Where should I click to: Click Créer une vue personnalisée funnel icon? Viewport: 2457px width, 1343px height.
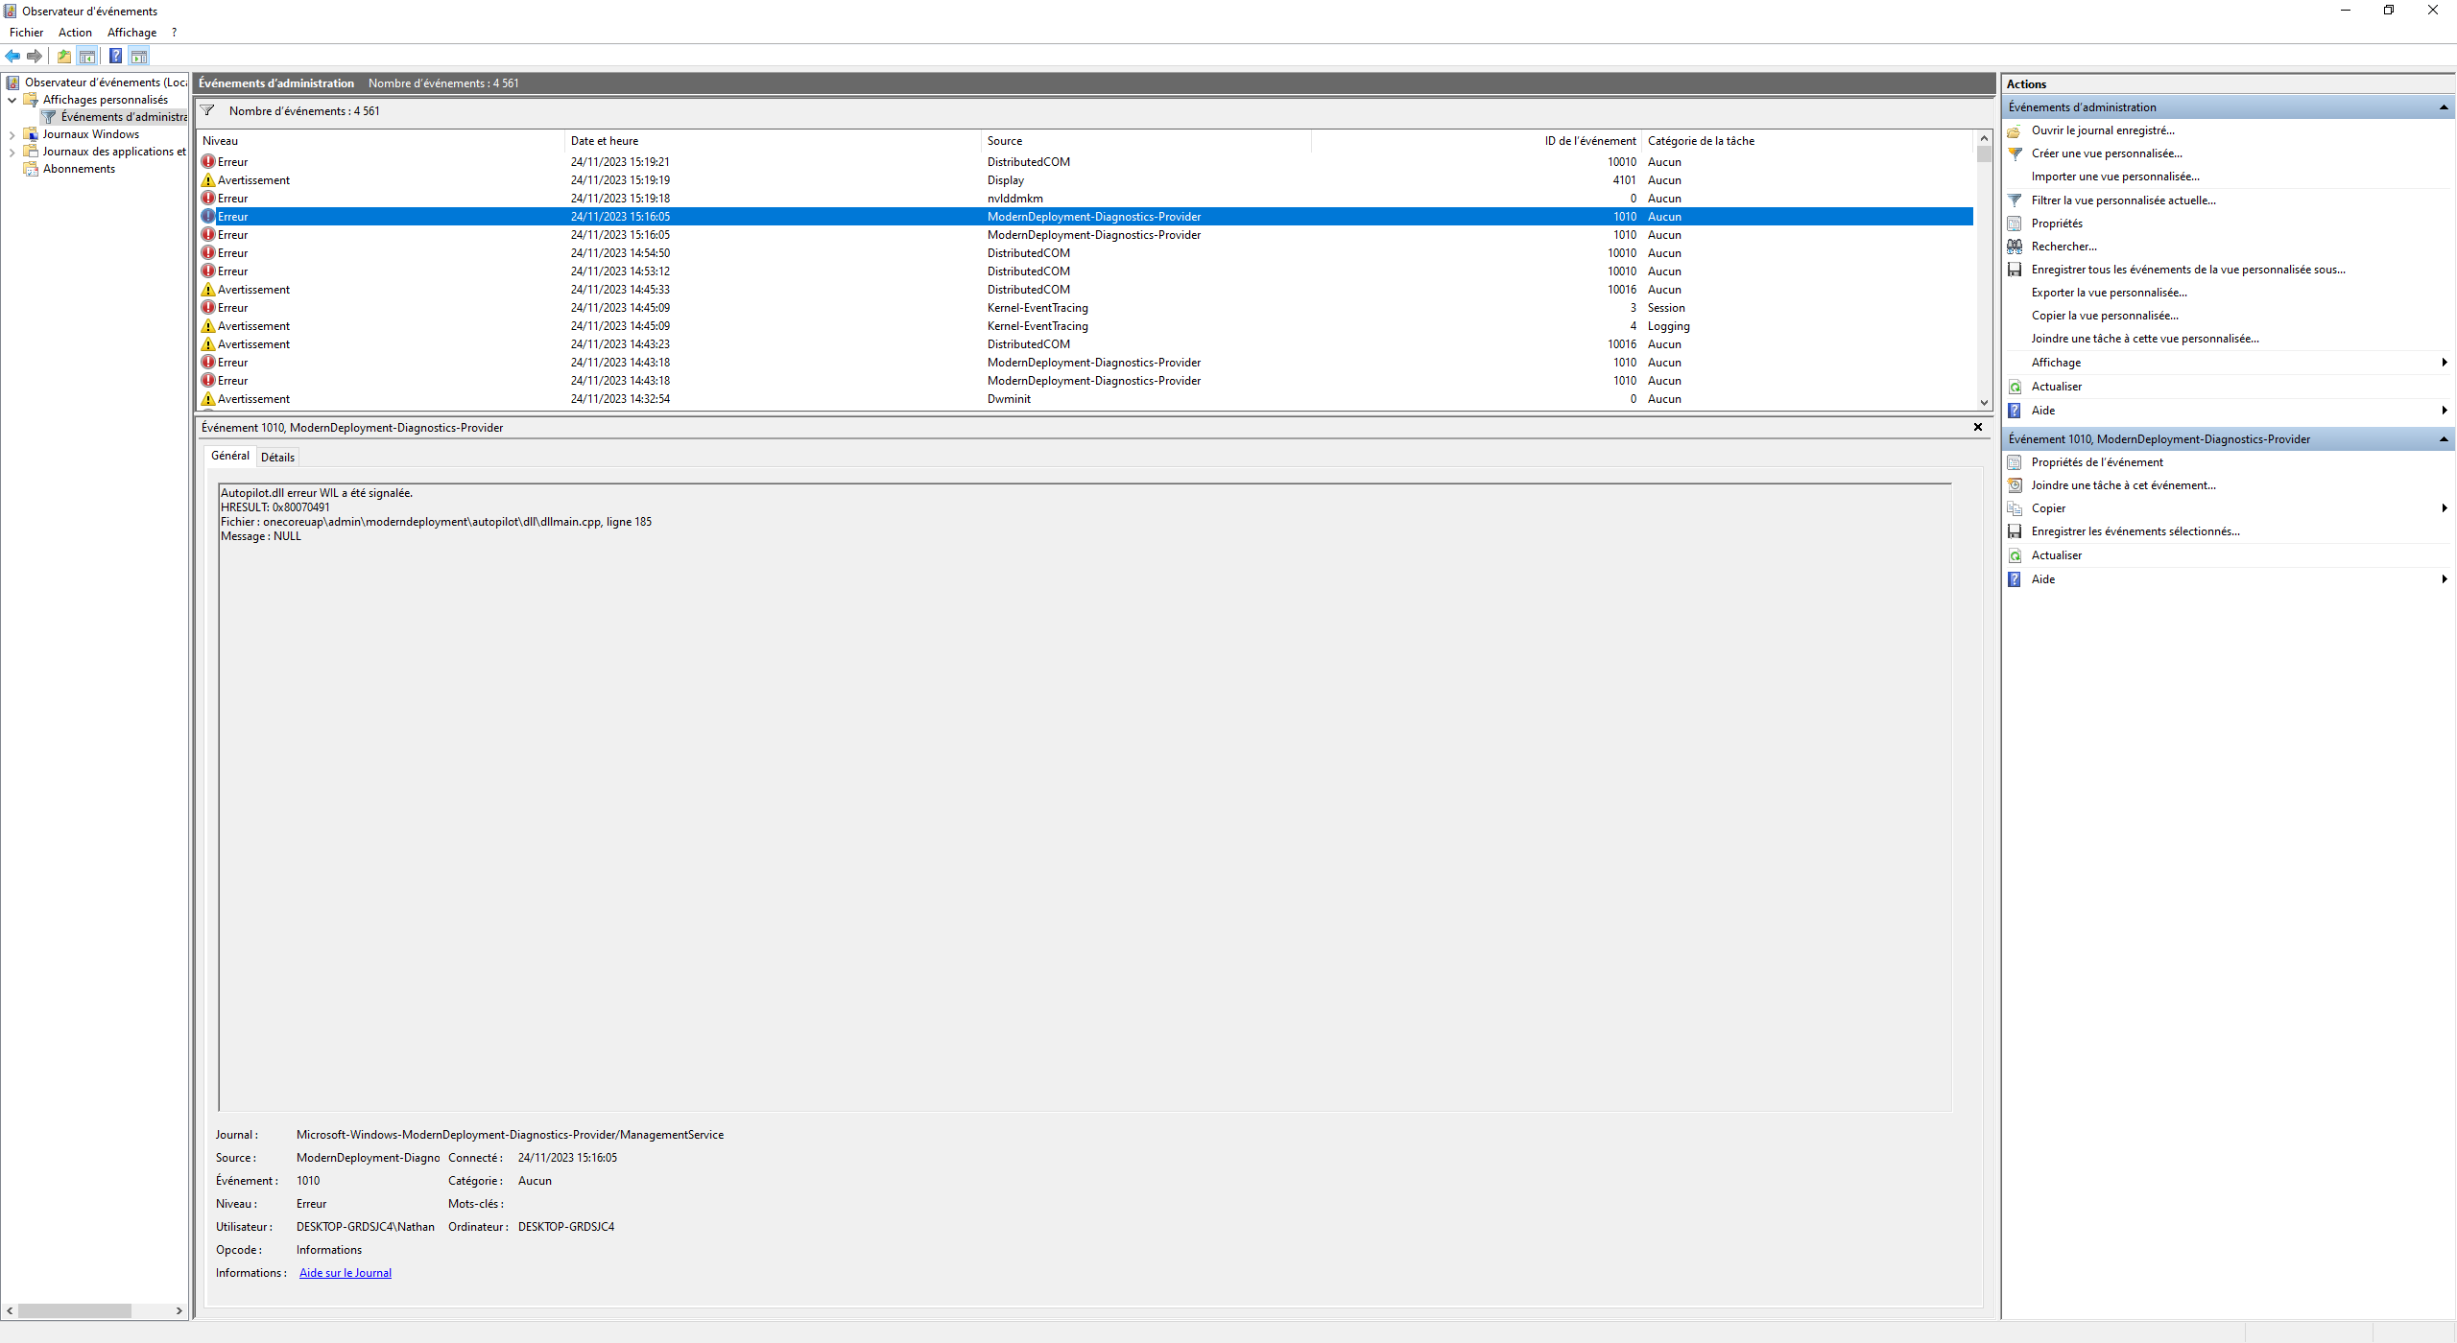coord(2015,153)
